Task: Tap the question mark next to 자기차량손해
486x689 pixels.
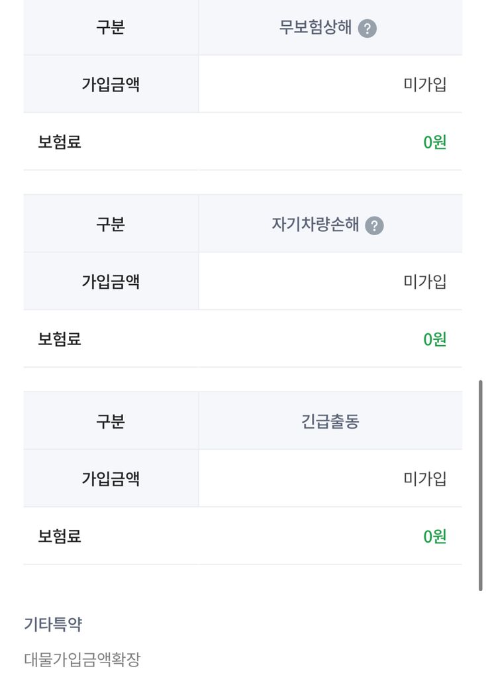Action: point(374,226)
